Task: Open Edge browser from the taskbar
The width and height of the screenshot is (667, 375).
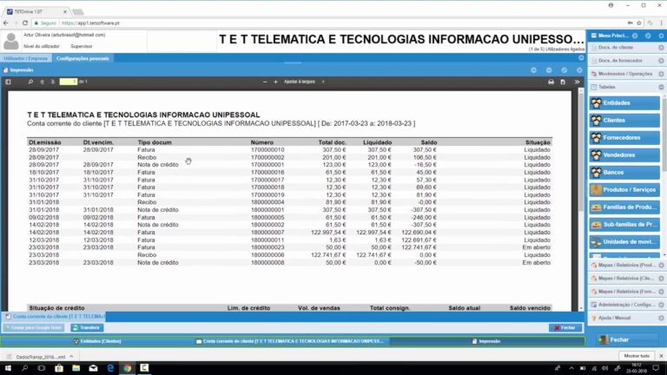Action: (110, 368)
